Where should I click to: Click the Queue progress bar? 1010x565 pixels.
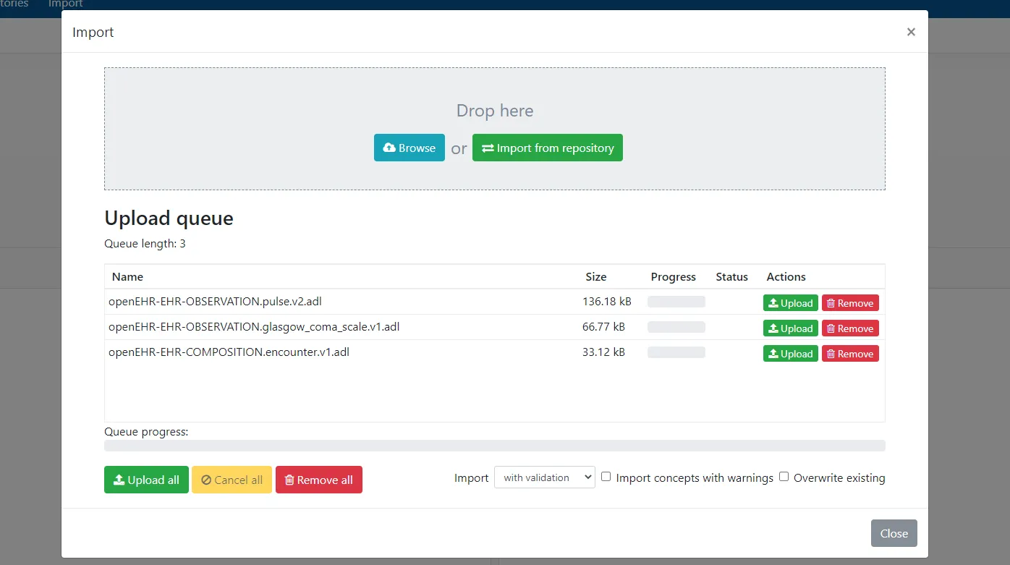click(494, 446)
